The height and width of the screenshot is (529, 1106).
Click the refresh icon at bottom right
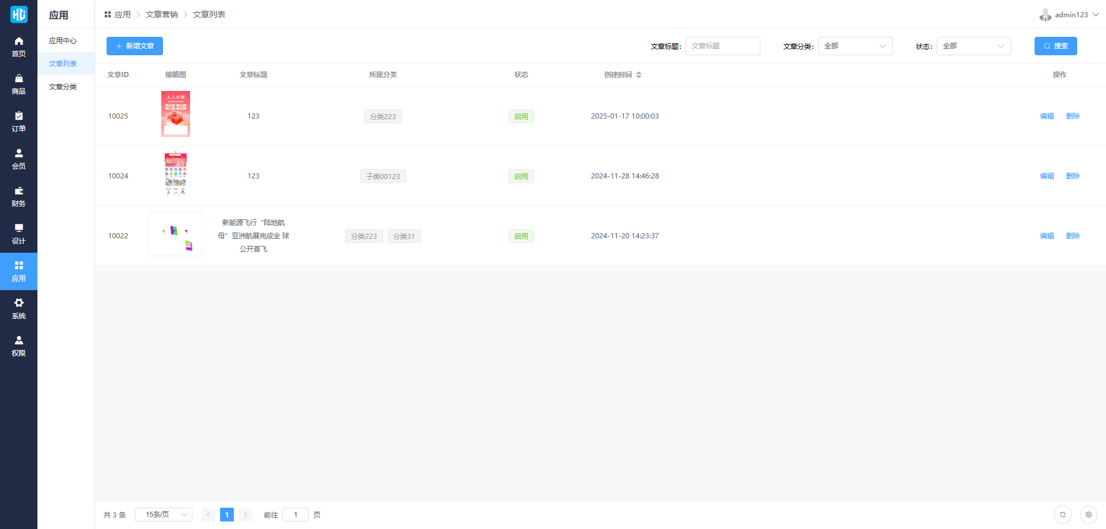[x=1062, y=515]
